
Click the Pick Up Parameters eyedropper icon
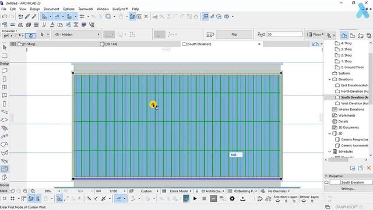click(27, 16)
